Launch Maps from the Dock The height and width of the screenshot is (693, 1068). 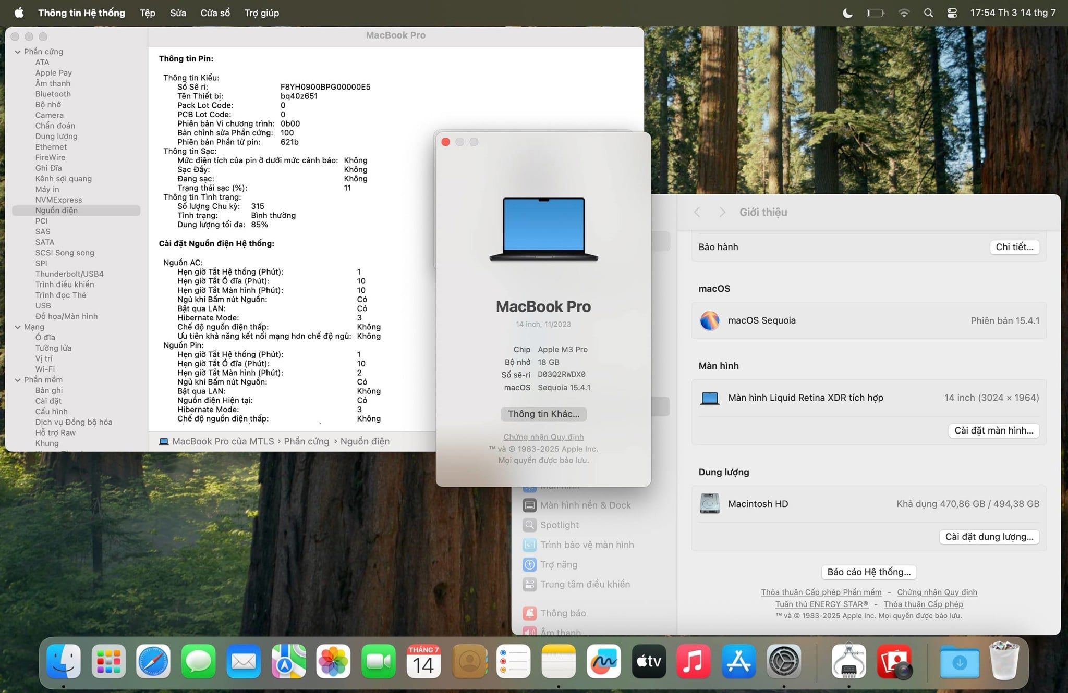coord(288,661)
